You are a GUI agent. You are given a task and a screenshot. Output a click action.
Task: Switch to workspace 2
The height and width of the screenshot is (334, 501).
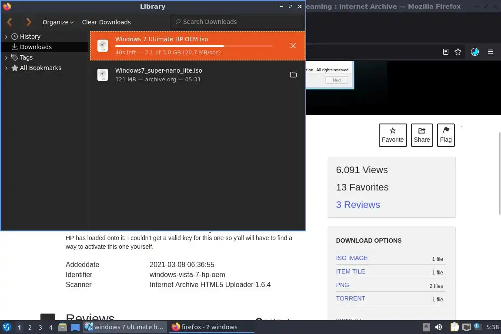click(x=30, y=327)
